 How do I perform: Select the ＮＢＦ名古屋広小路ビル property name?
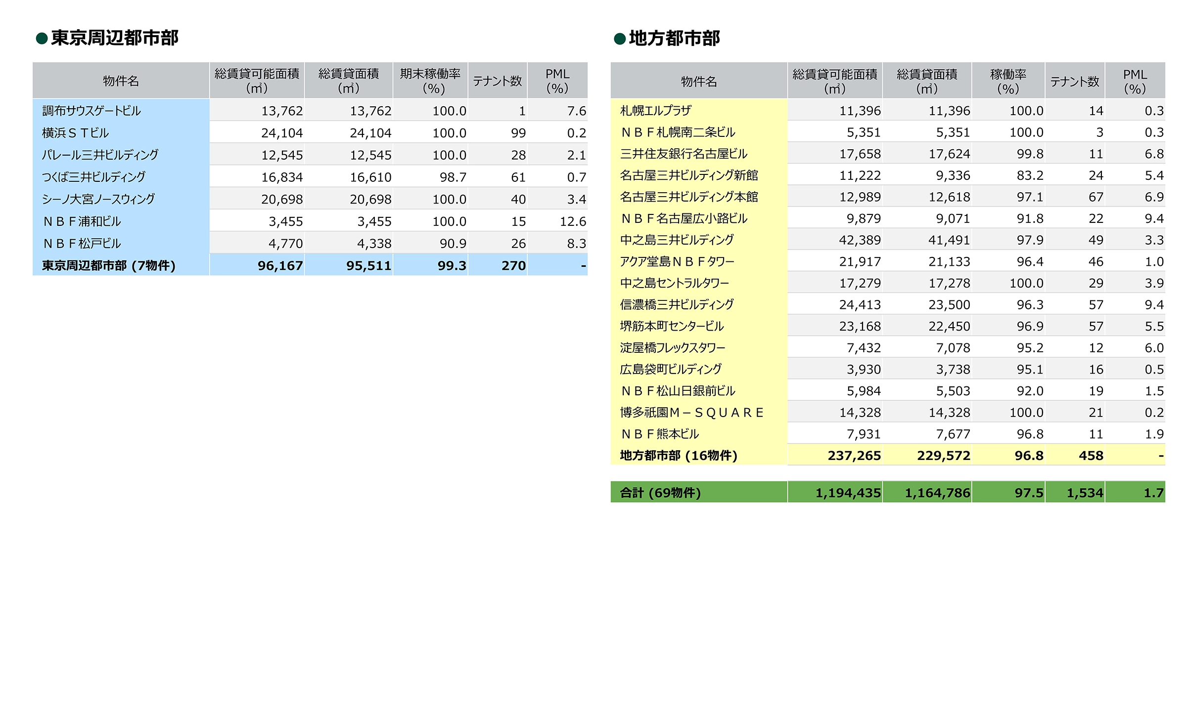tap(684, 218)
